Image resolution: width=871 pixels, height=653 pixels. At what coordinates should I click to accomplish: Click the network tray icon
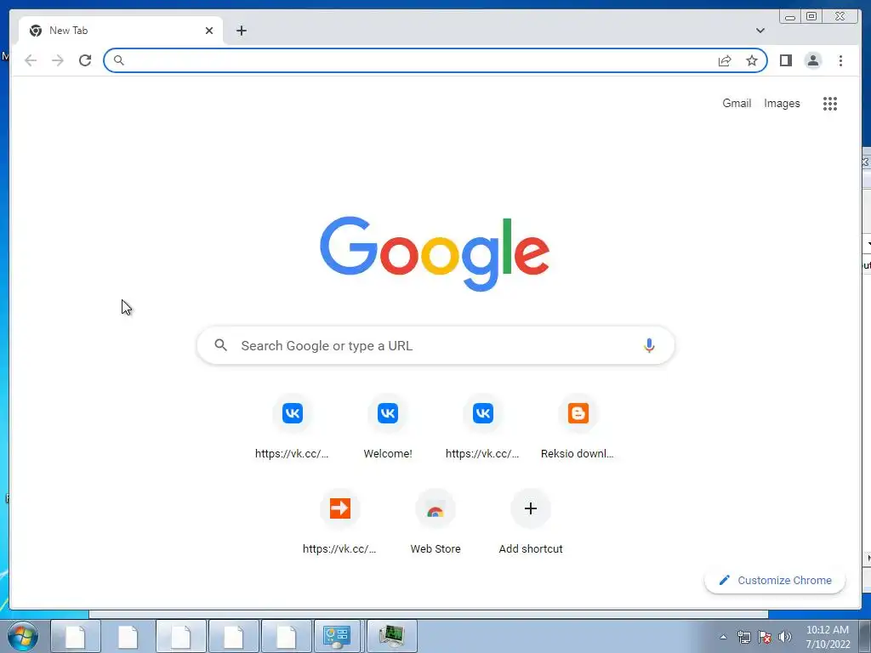pyautogui.click(x=743, y=637)
